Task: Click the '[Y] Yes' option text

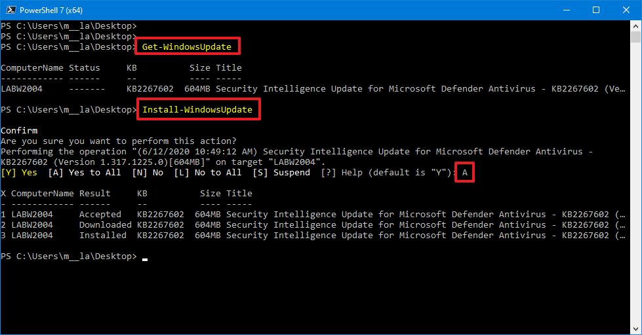Action: point(19,172)
